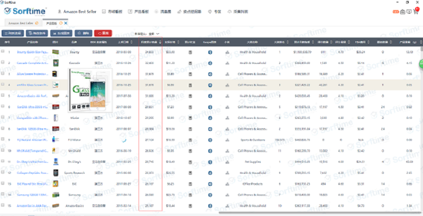423x216 pixels.
Task: Select checkbox for row 5 AmazonBasics AA
Action: click(3, 95)
